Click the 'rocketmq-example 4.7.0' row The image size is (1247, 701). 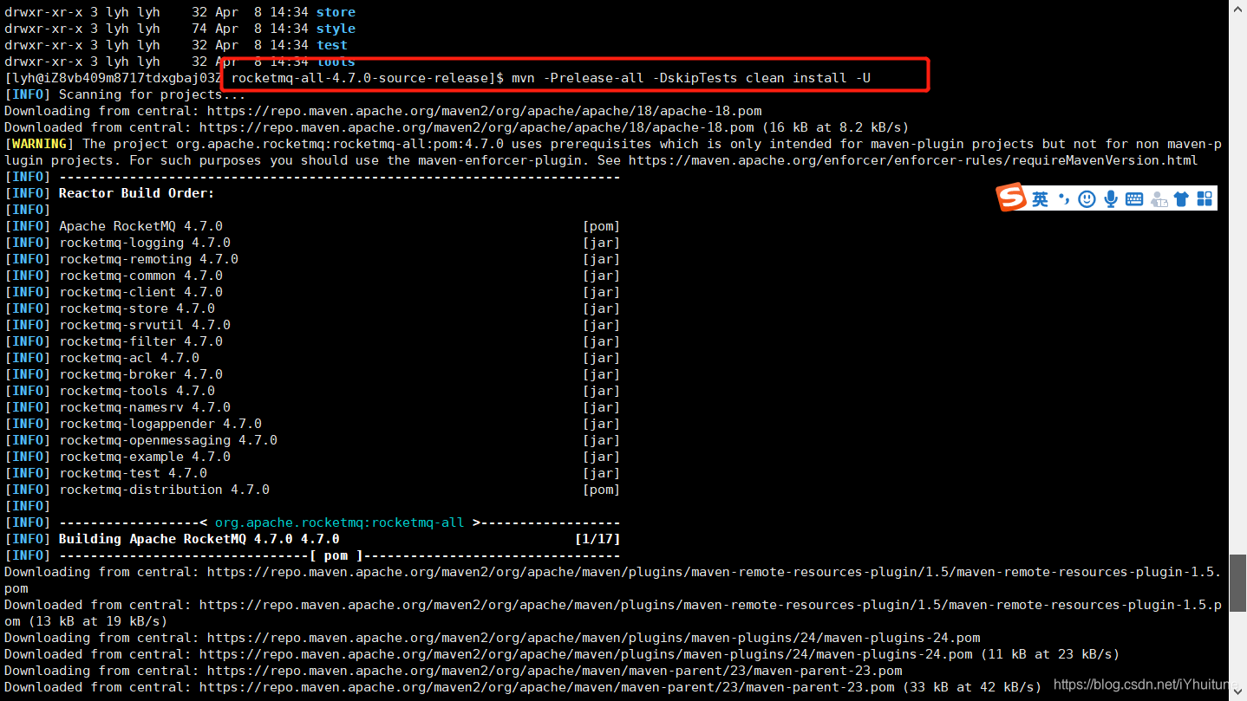tap(312, 457)
